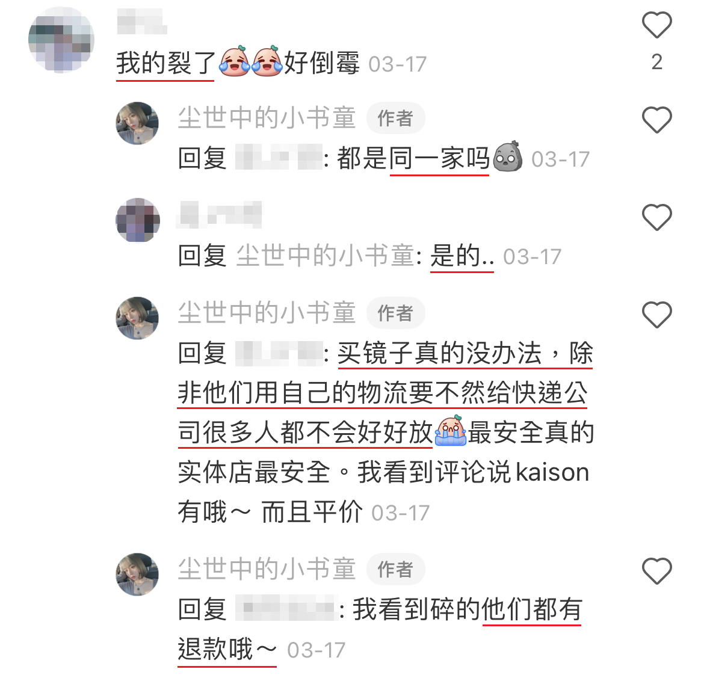
Task: Like the author's reply mentioning '退款哦'
Action: [x=656, y=571]
